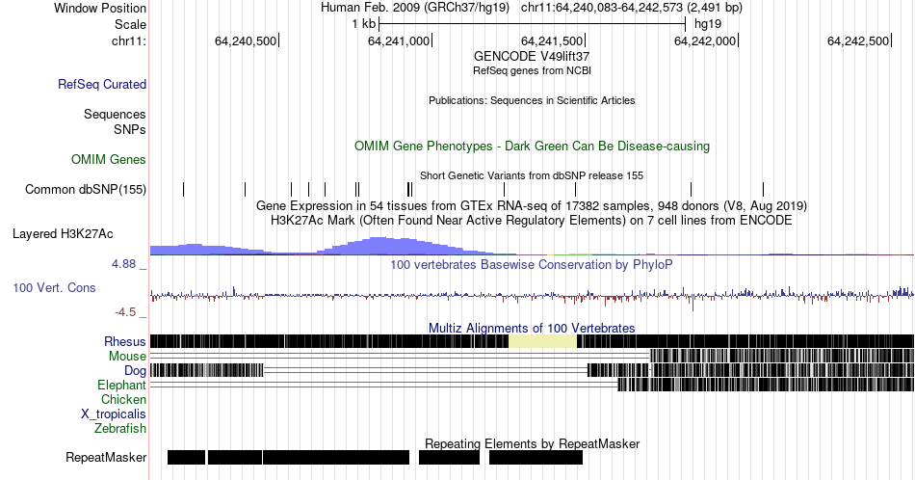Click the leftmost Common dbSNP variant marker
The image size is (915, 480).
coord(183,189)
